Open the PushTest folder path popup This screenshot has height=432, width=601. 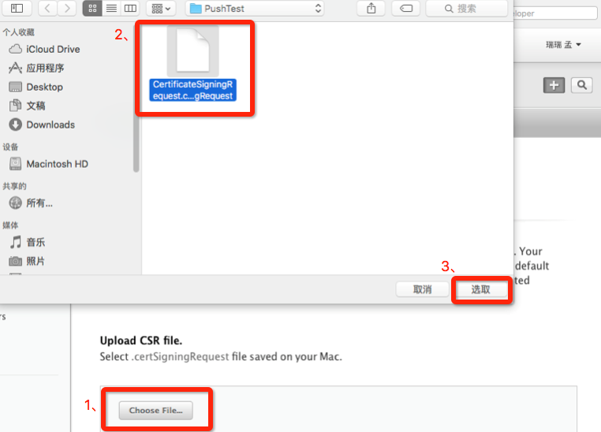pos(255,8)
